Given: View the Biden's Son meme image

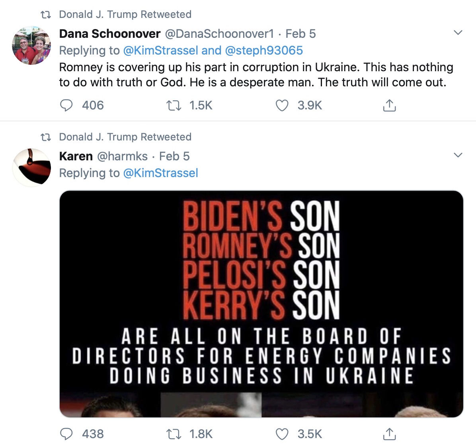Looking at the screenshot, I should (261, 304).
